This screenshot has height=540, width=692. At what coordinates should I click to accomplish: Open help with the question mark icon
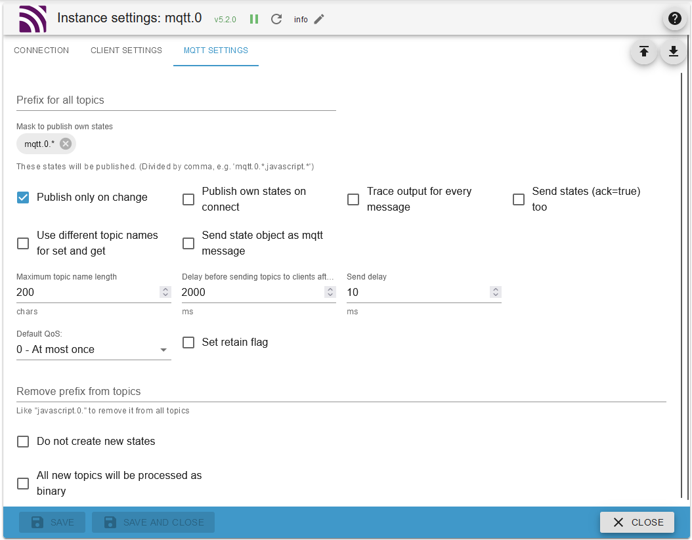(674, 18)
